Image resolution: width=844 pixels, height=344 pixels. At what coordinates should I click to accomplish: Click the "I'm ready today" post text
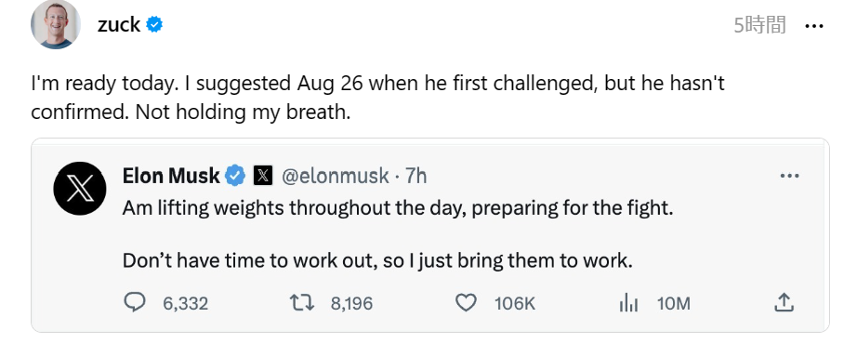(378, 98)
